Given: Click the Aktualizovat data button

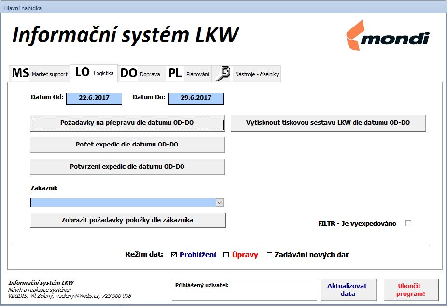Looking at the screenshot, I should pyautogui.click(x=348, y=290).
